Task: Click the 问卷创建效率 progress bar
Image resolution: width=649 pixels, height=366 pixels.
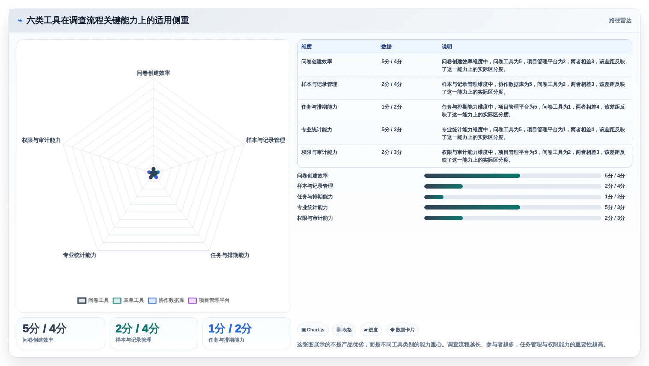Action: click(513, 176)
